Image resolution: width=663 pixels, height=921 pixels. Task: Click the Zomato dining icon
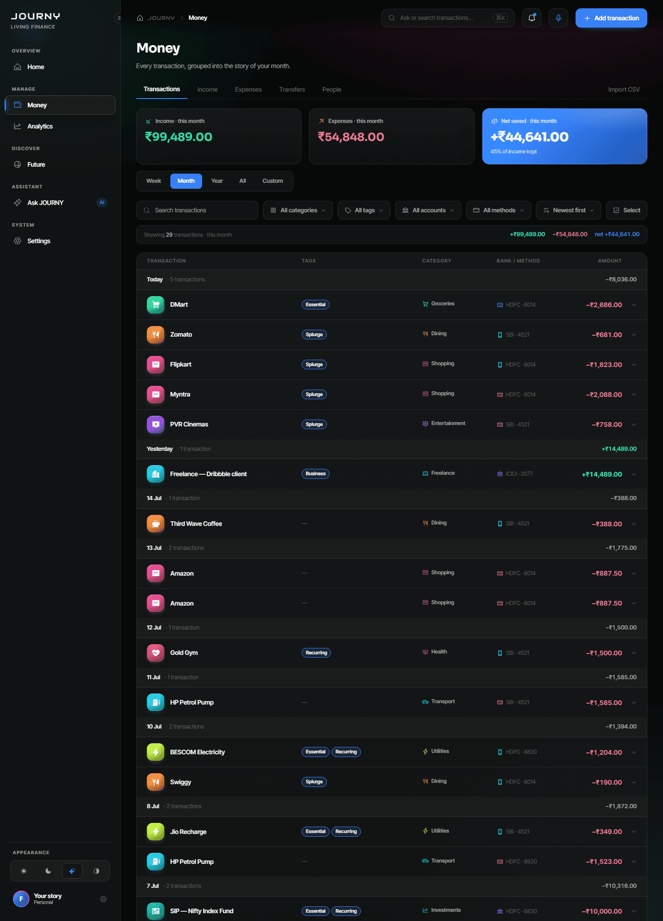click(156, 335)
